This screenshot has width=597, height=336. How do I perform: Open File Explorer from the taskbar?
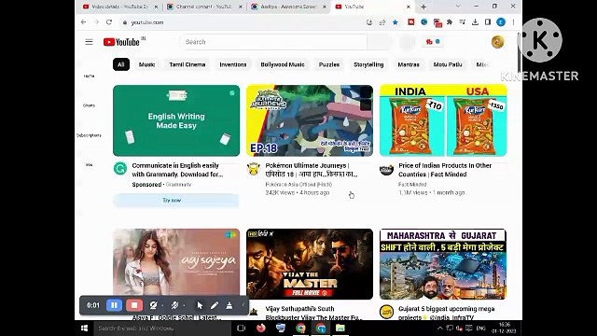pyautogui.click(x=340, y=328)
